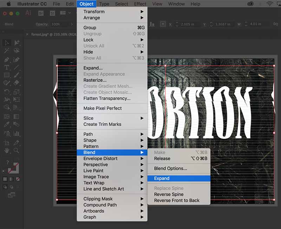
Task: Select the Gradient tool
Action: click(x=16, y=117)
